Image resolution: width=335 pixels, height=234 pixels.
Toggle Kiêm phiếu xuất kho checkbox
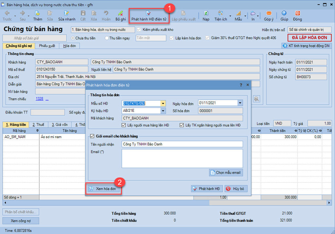click(139, 29)
